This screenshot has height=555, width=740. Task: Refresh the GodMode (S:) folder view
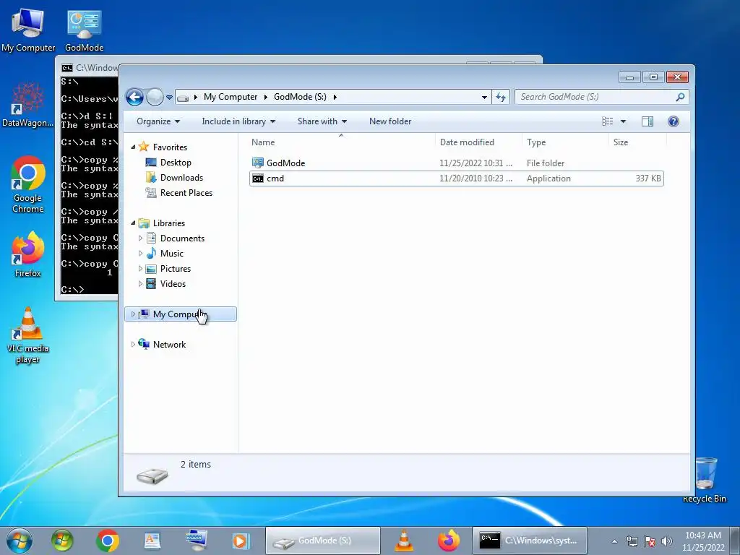tap(501, 98)
